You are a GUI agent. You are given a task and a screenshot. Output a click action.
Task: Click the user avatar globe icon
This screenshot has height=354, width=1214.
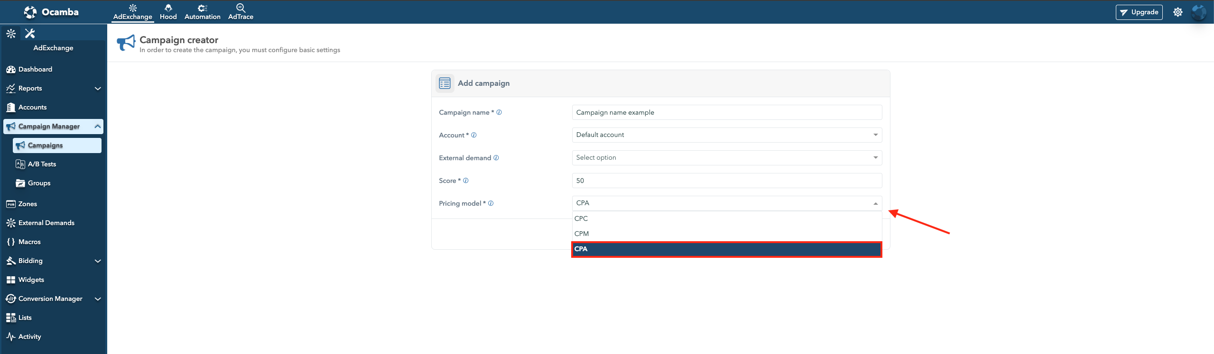pos(1198,12)
